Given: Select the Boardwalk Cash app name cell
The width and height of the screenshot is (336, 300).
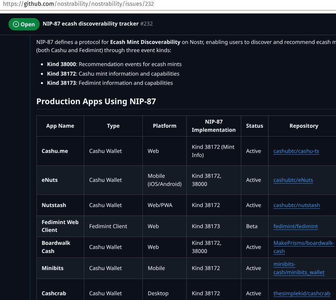Looking at the screenshot, I should [60, 247].
